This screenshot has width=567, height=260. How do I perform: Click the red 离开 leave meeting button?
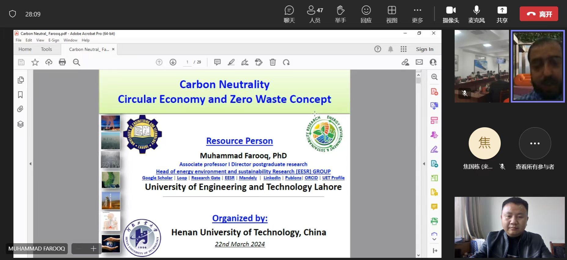click(x=539, y=14)
